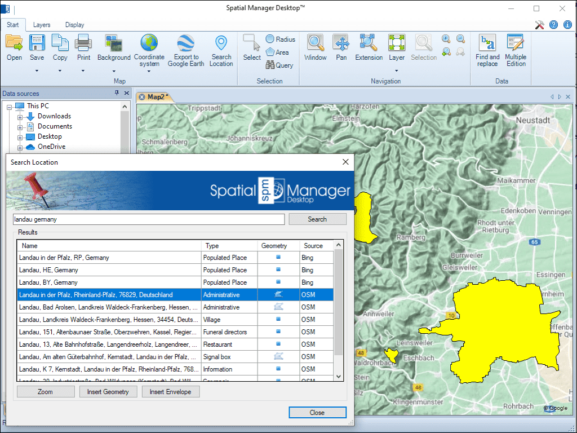Click the zoom previous magnifier icon
The width and height of the screenshot is (577, 433).
point(446,52)
